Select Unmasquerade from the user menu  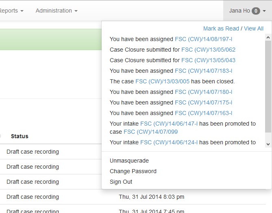pyautogui.click(x=129, y=161)
